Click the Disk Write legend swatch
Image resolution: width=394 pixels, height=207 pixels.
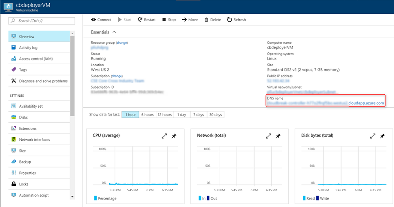tap(317, 198)
